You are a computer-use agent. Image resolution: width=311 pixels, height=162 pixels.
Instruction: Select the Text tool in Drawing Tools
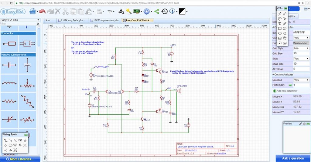pos(280,24)
